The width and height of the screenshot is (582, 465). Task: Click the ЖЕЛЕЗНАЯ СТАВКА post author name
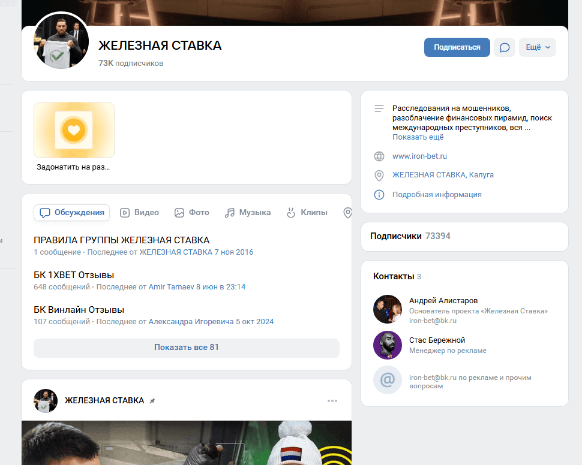[104, 401]
